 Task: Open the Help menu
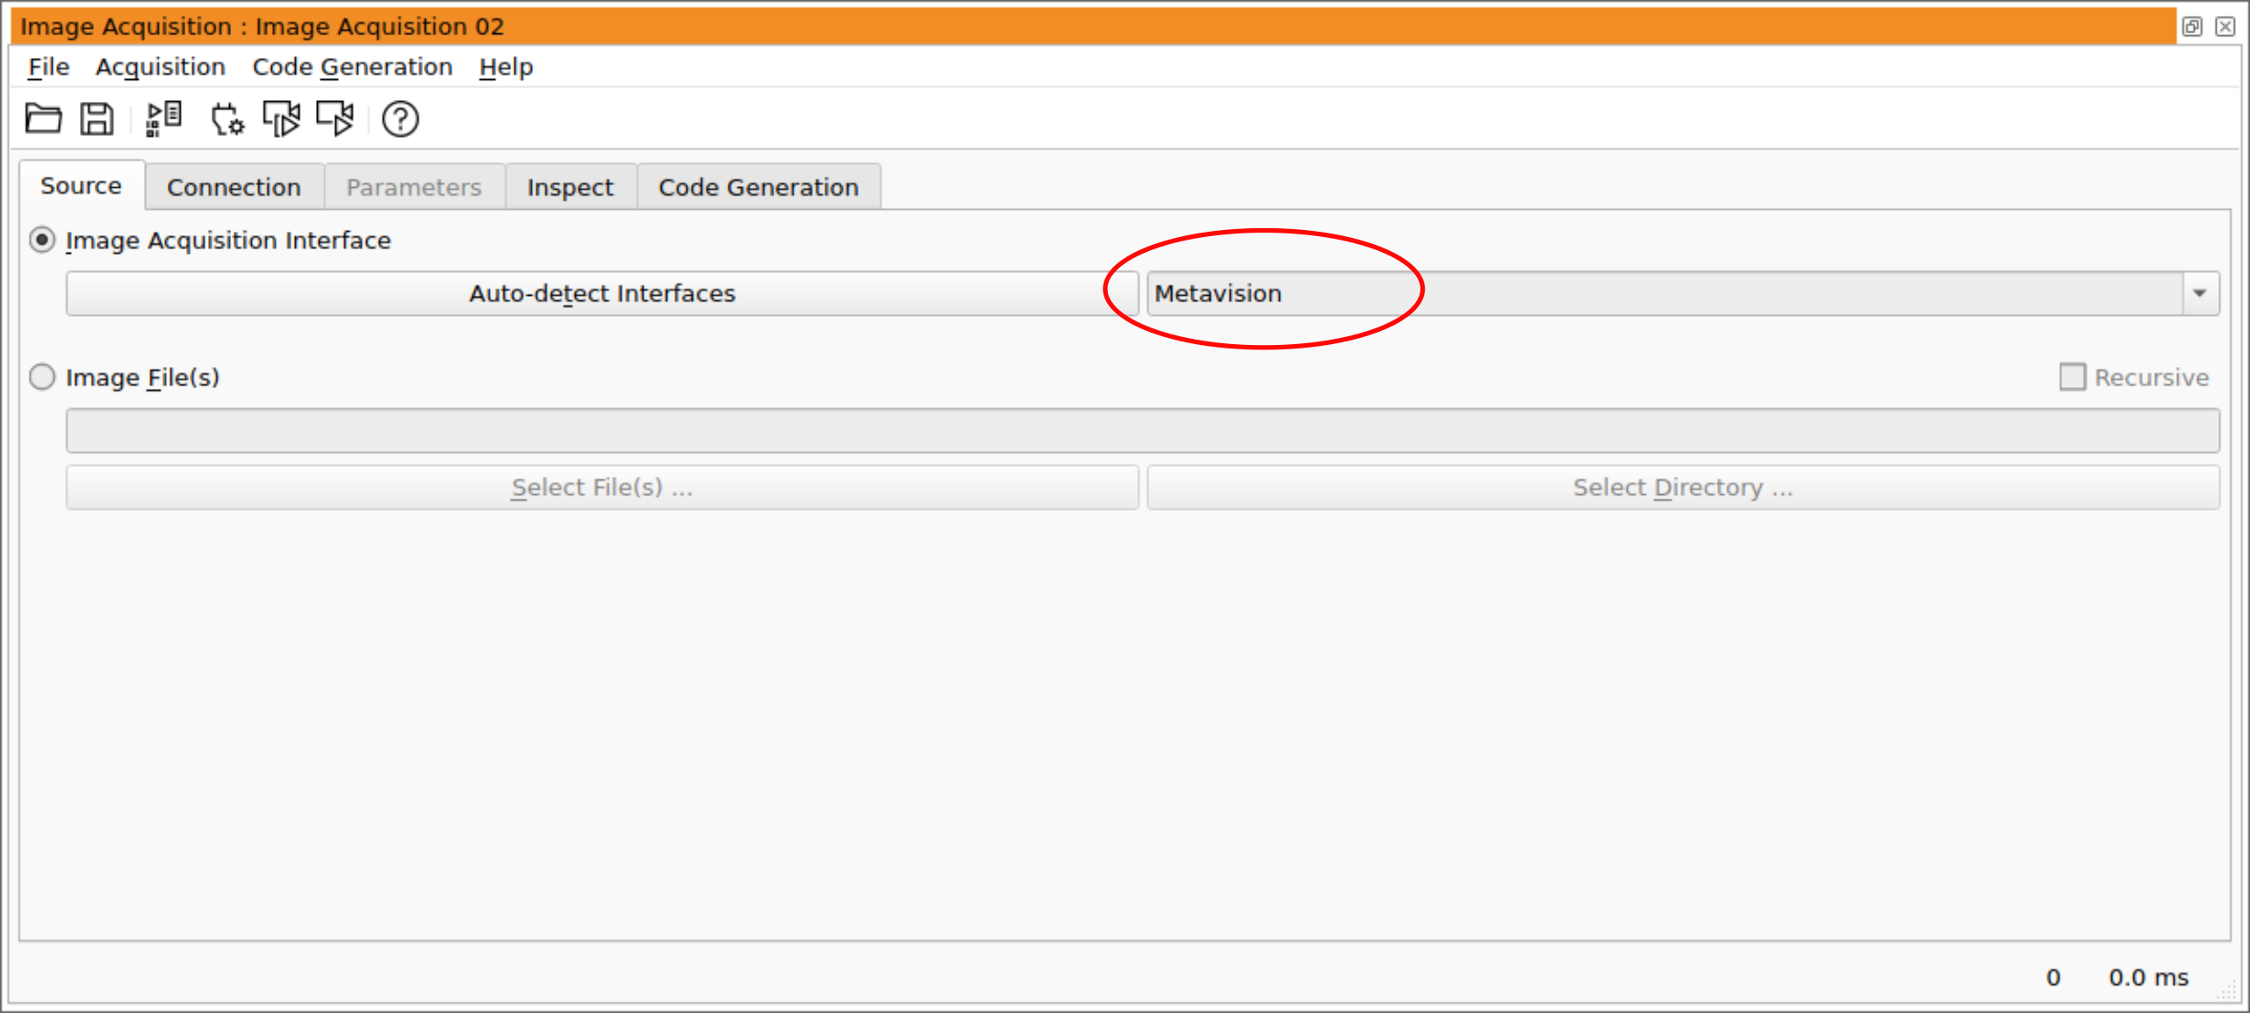[x=506, y=67]
